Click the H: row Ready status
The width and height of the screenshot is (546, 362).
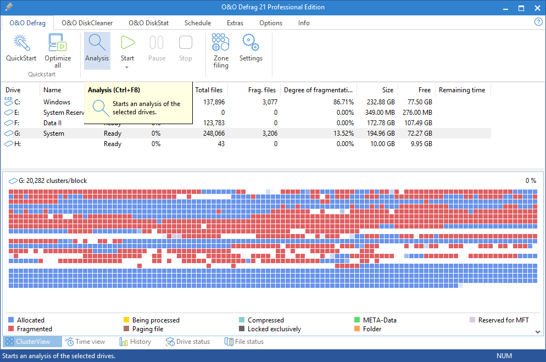tap(113, 144)
